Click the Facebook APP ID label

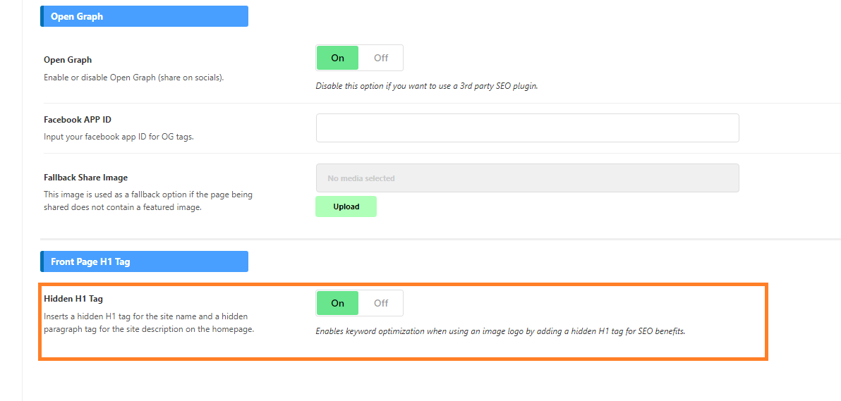(x=77, y=120)
